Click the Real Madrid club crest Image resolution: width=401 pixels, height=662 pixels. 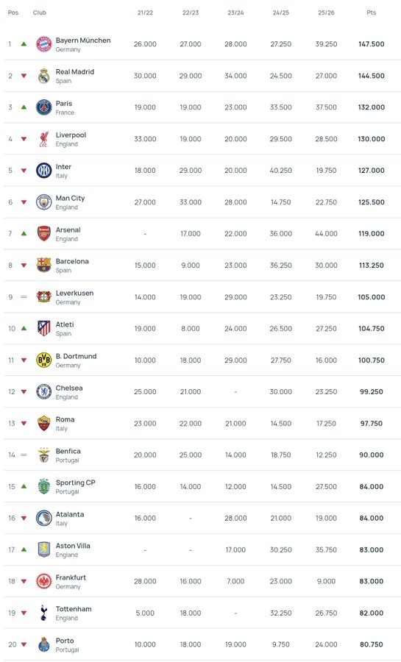click(44, 76)
